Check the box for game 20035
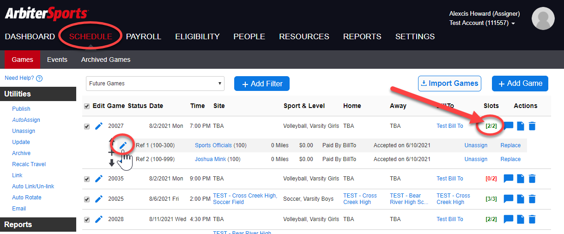Image resolution: width=564 pixels, height=234 pixels. click(x=87, y=179)
